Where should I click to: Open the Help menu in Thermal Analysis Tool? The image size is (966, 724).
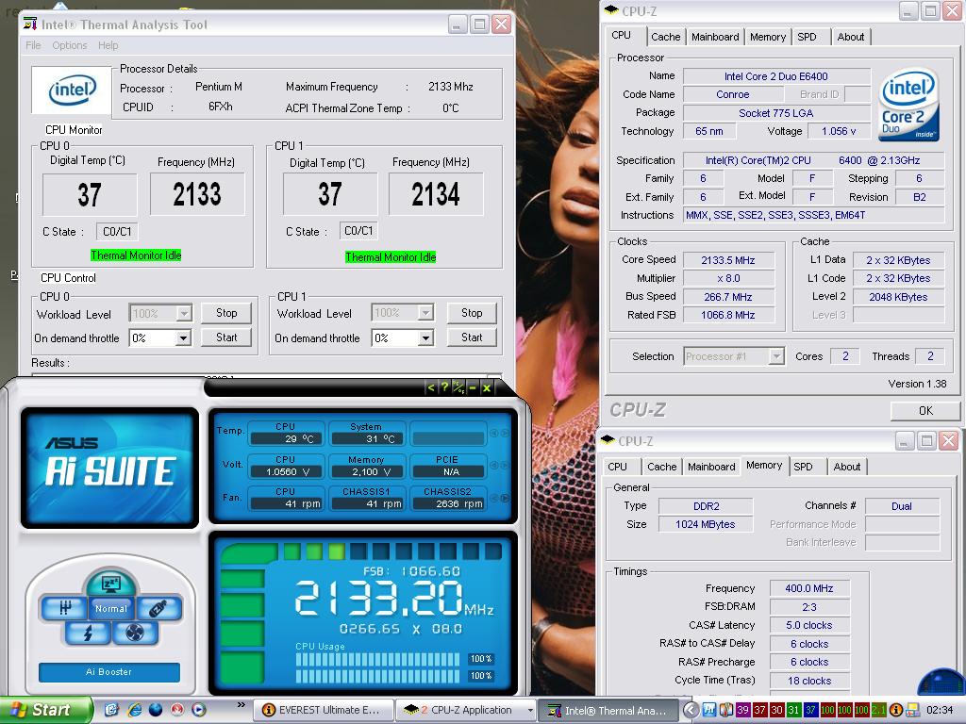point(108,45)
